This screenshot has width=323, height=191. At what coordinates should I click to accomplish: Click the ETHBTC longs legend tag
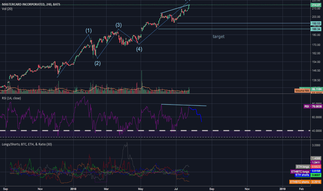(x=300, y=172)
